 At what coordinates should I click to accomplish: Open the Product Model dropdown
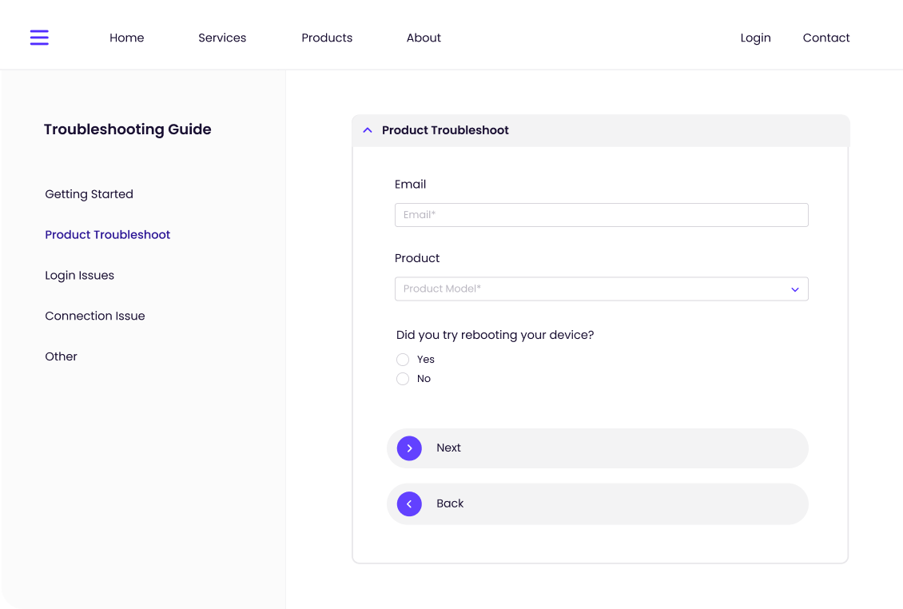pyautogui.click(x=591, y=289)
